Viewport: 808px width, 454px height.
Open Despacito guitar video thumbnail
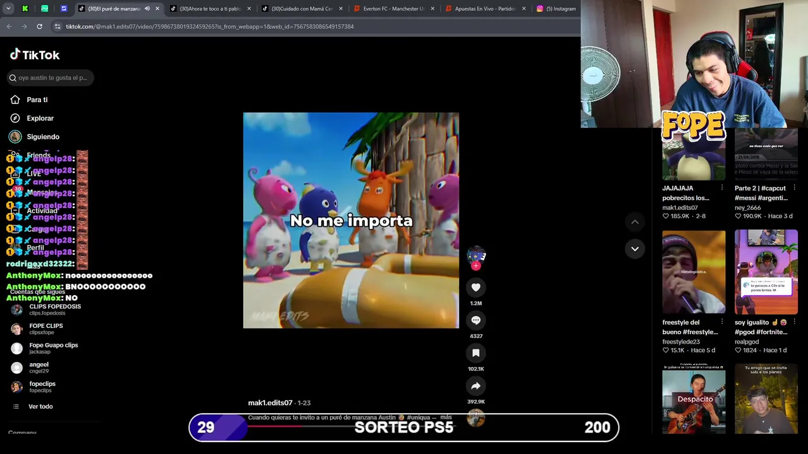tap(694, 399)
